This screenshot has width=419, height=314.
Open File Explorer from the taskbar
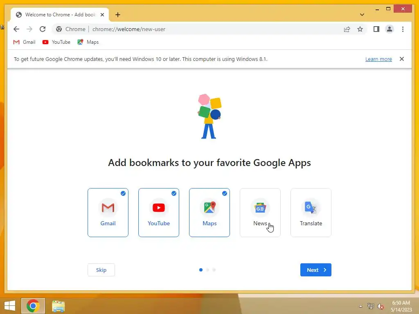coord(58,306)
